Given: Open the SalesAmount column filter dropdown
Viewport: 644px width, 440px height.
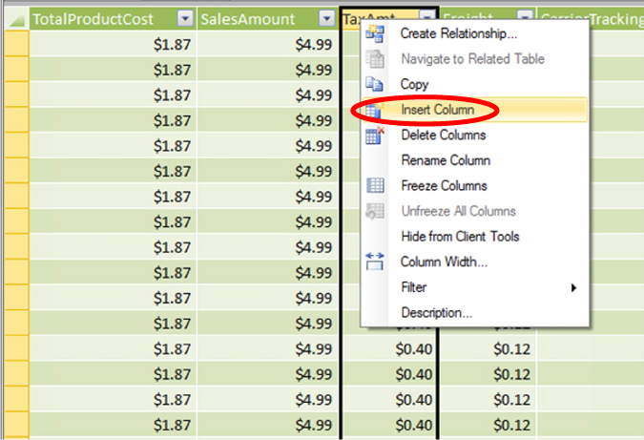Looking at the screenshot, I should 327,18.
